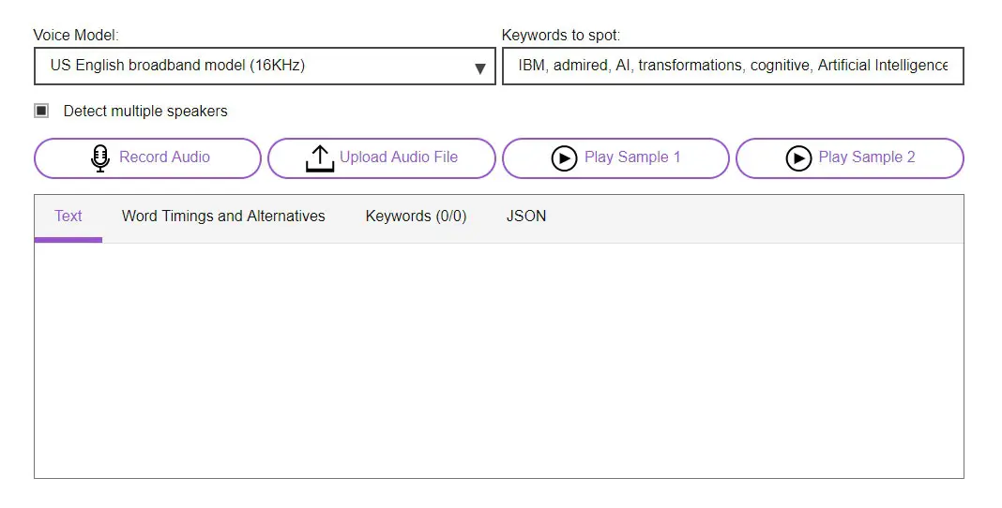
Task: Click inside the empty transcript output area
Action: (498, 361)
